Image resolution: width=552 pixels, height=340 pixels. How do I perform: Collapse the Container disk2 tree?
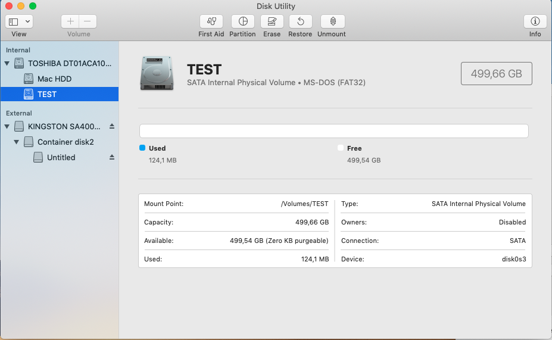[16, 142]
